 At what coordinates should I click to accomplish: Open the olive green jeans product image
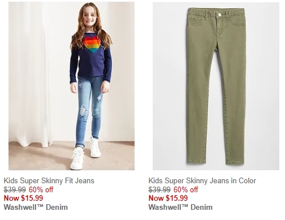pos(216,86)
